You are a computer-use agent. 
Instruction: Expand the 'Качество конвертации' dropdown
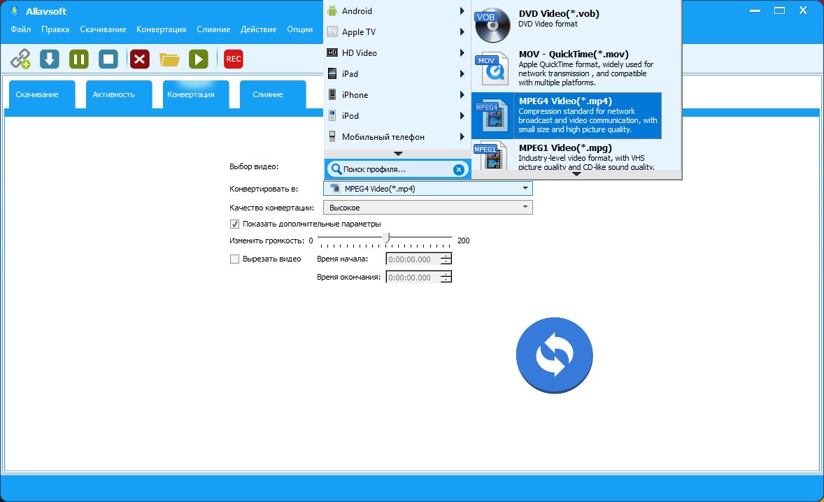427,208
